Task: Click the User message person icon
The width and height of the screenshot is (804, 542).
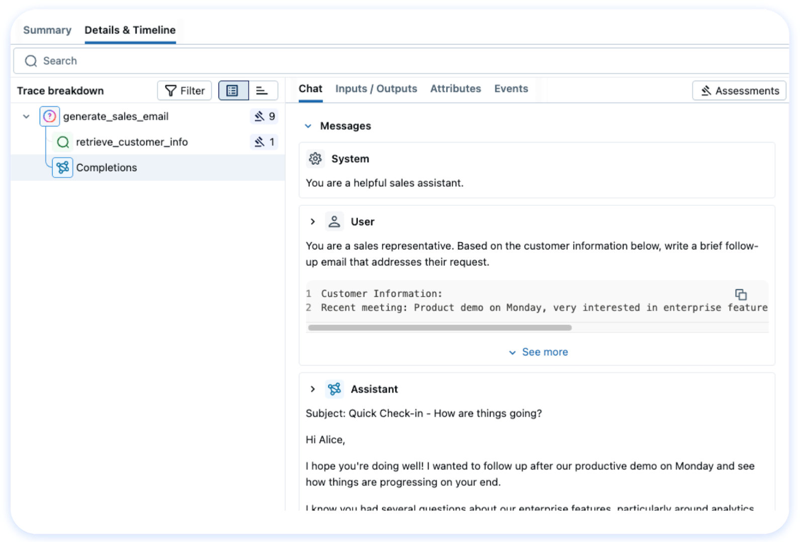Action: pyautogui.click(x=334, y=222)
